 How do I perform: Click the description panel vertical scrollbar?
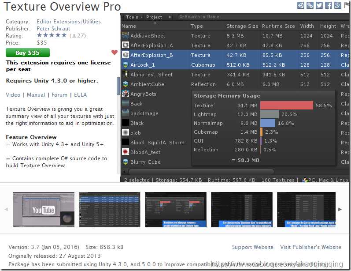[118, 86]
